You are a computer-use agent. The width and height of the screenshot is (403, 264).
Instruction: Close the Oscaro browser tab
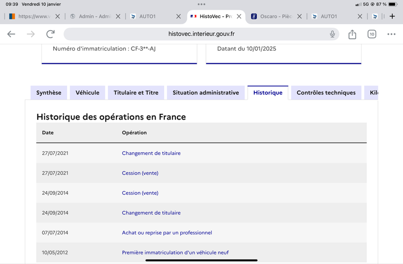pyautogui.click(x=299, y=17)
